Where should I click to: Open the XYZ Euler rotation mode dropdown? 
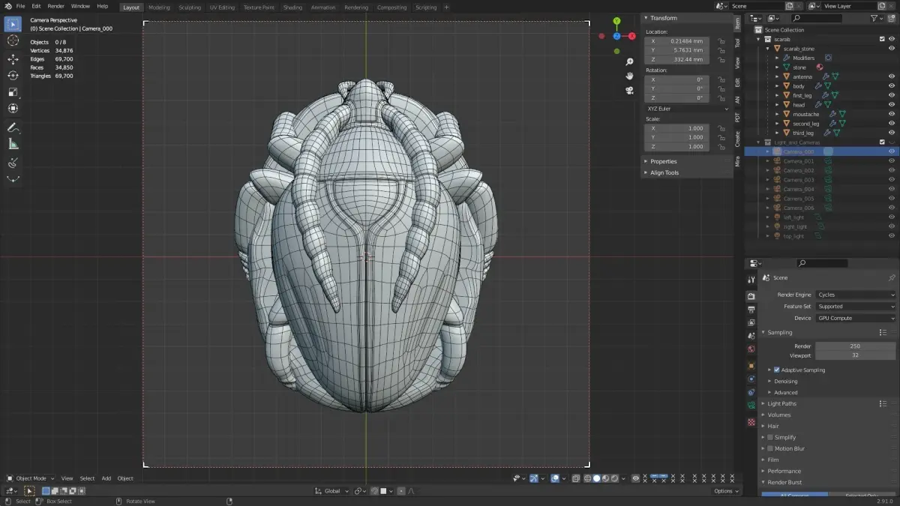[x=687, y=109]
